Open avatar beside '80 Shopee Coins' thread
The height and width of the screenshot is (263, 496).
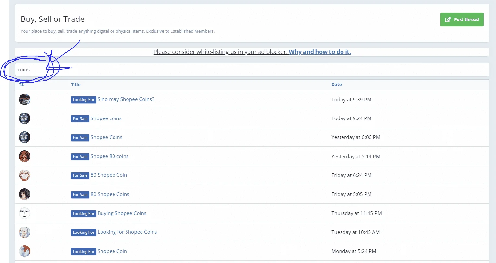pyautogui.click(x=24, y=194)
